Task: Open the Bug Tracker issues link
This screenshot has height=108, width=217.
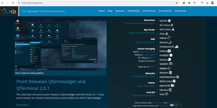Action: point(142,33)
